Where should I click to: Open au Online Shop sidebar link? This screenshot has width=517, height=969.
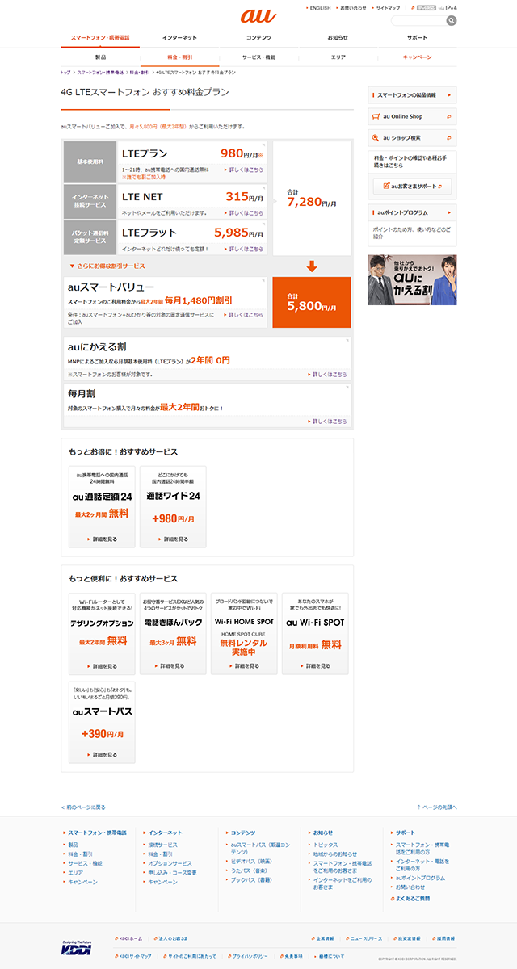(412, 116)
